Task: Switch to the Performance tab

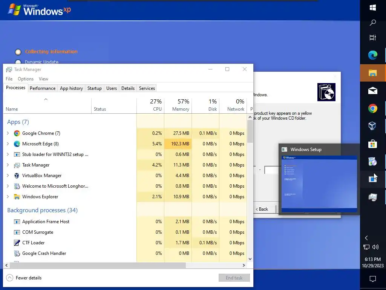Action: (x=43, y=88)
